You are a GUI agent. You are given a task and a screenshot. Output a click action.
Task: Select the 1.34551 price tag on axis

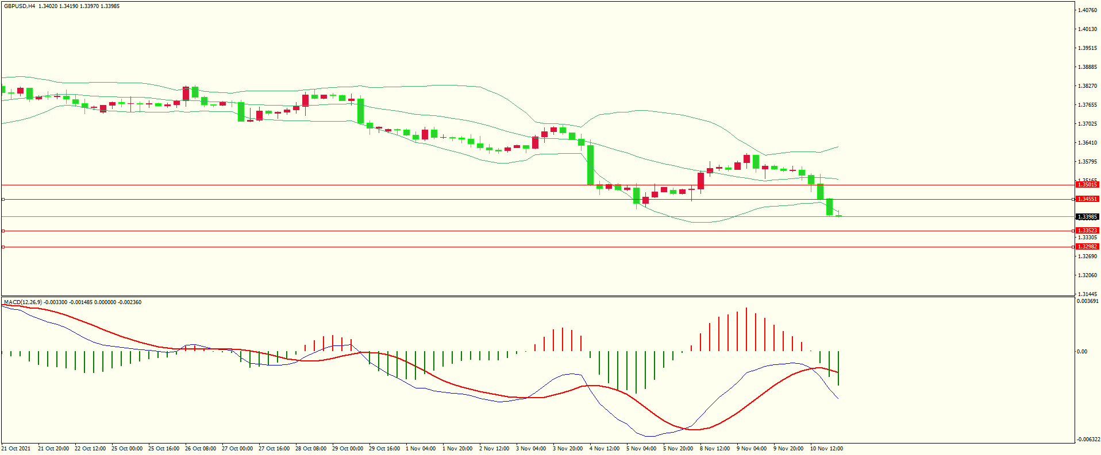pos(1087,199)
